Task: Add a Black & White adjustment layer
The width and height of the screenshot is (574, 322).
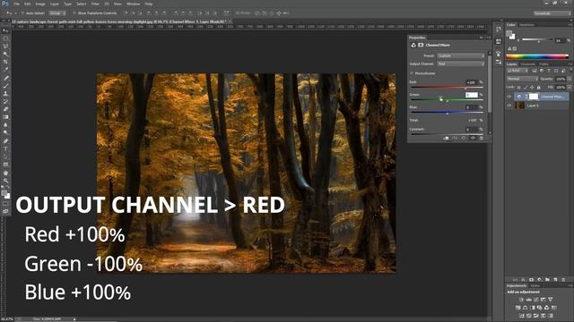Action: click(x=532, y=308)
